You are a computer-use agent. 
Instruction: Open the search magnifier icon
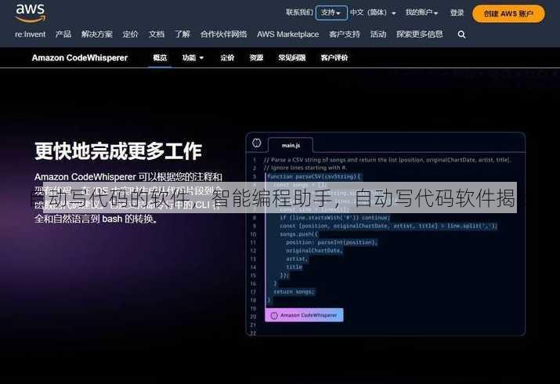tap(461, 34)
